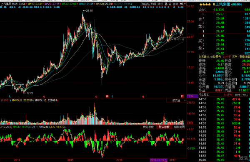
Task: Click the 财 financial marker icon
Action: click(182, 96)
